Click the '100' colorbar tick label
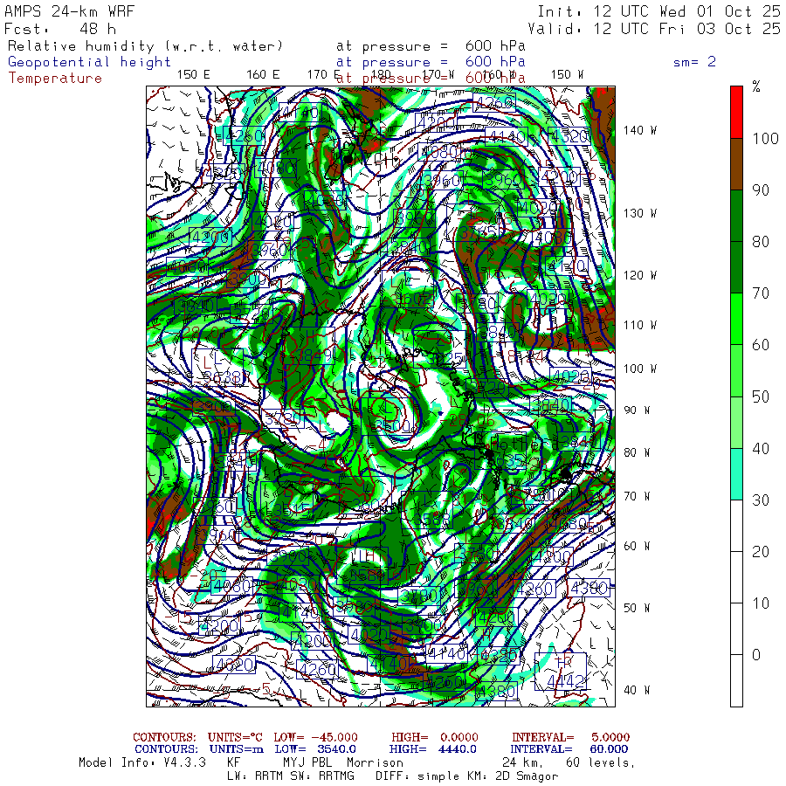The height and width of the screenshot is (786, 786). pos(765,138)
